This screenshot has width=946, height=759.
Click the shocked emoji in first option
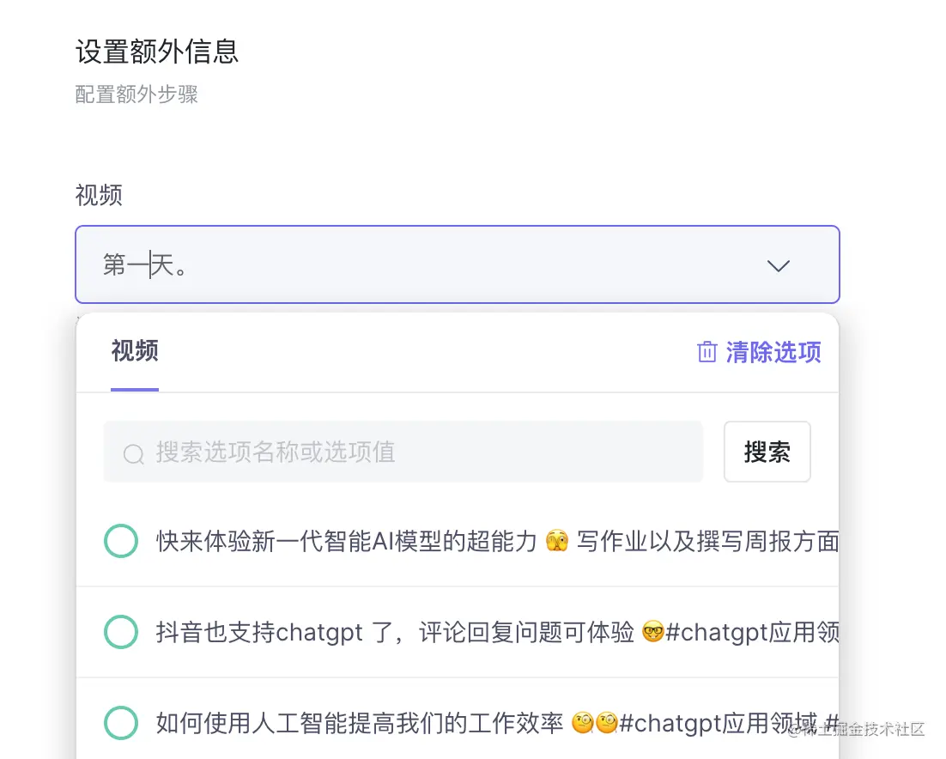[557, 541]
